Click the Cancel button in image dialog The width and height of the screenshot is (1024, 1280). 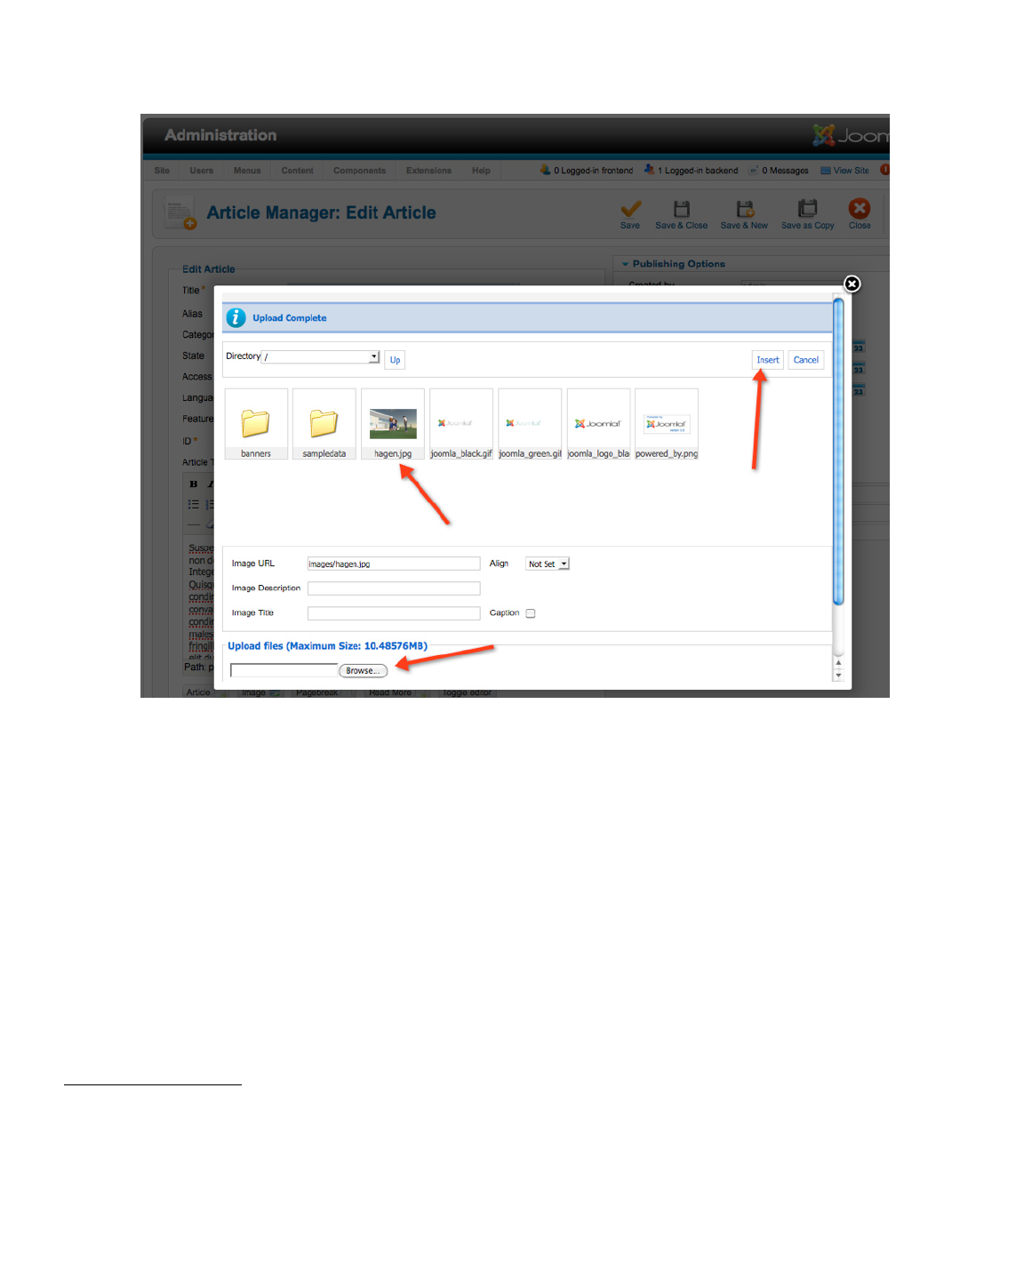pos(806,360)
